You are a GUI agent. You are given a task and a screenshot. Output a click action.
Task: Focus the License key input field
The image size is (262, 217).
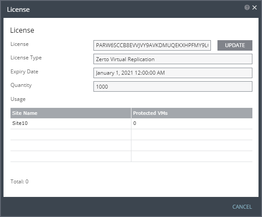(x=152, y=45)
